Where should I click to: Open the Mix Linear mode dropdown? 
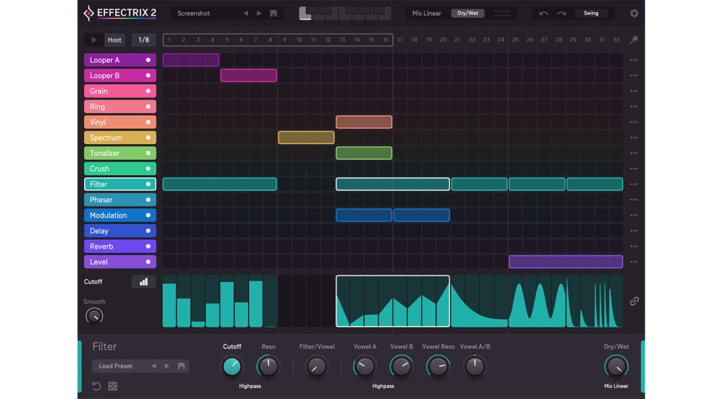[426, 13]
